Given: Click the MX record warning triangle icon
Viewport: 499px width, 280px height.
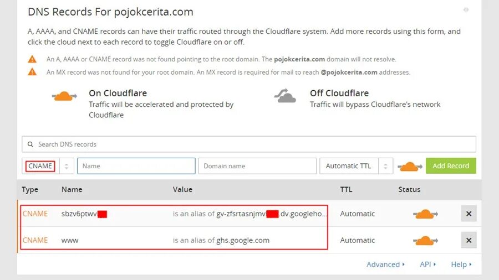Looking at the screenshot, I should click(32, 72).
